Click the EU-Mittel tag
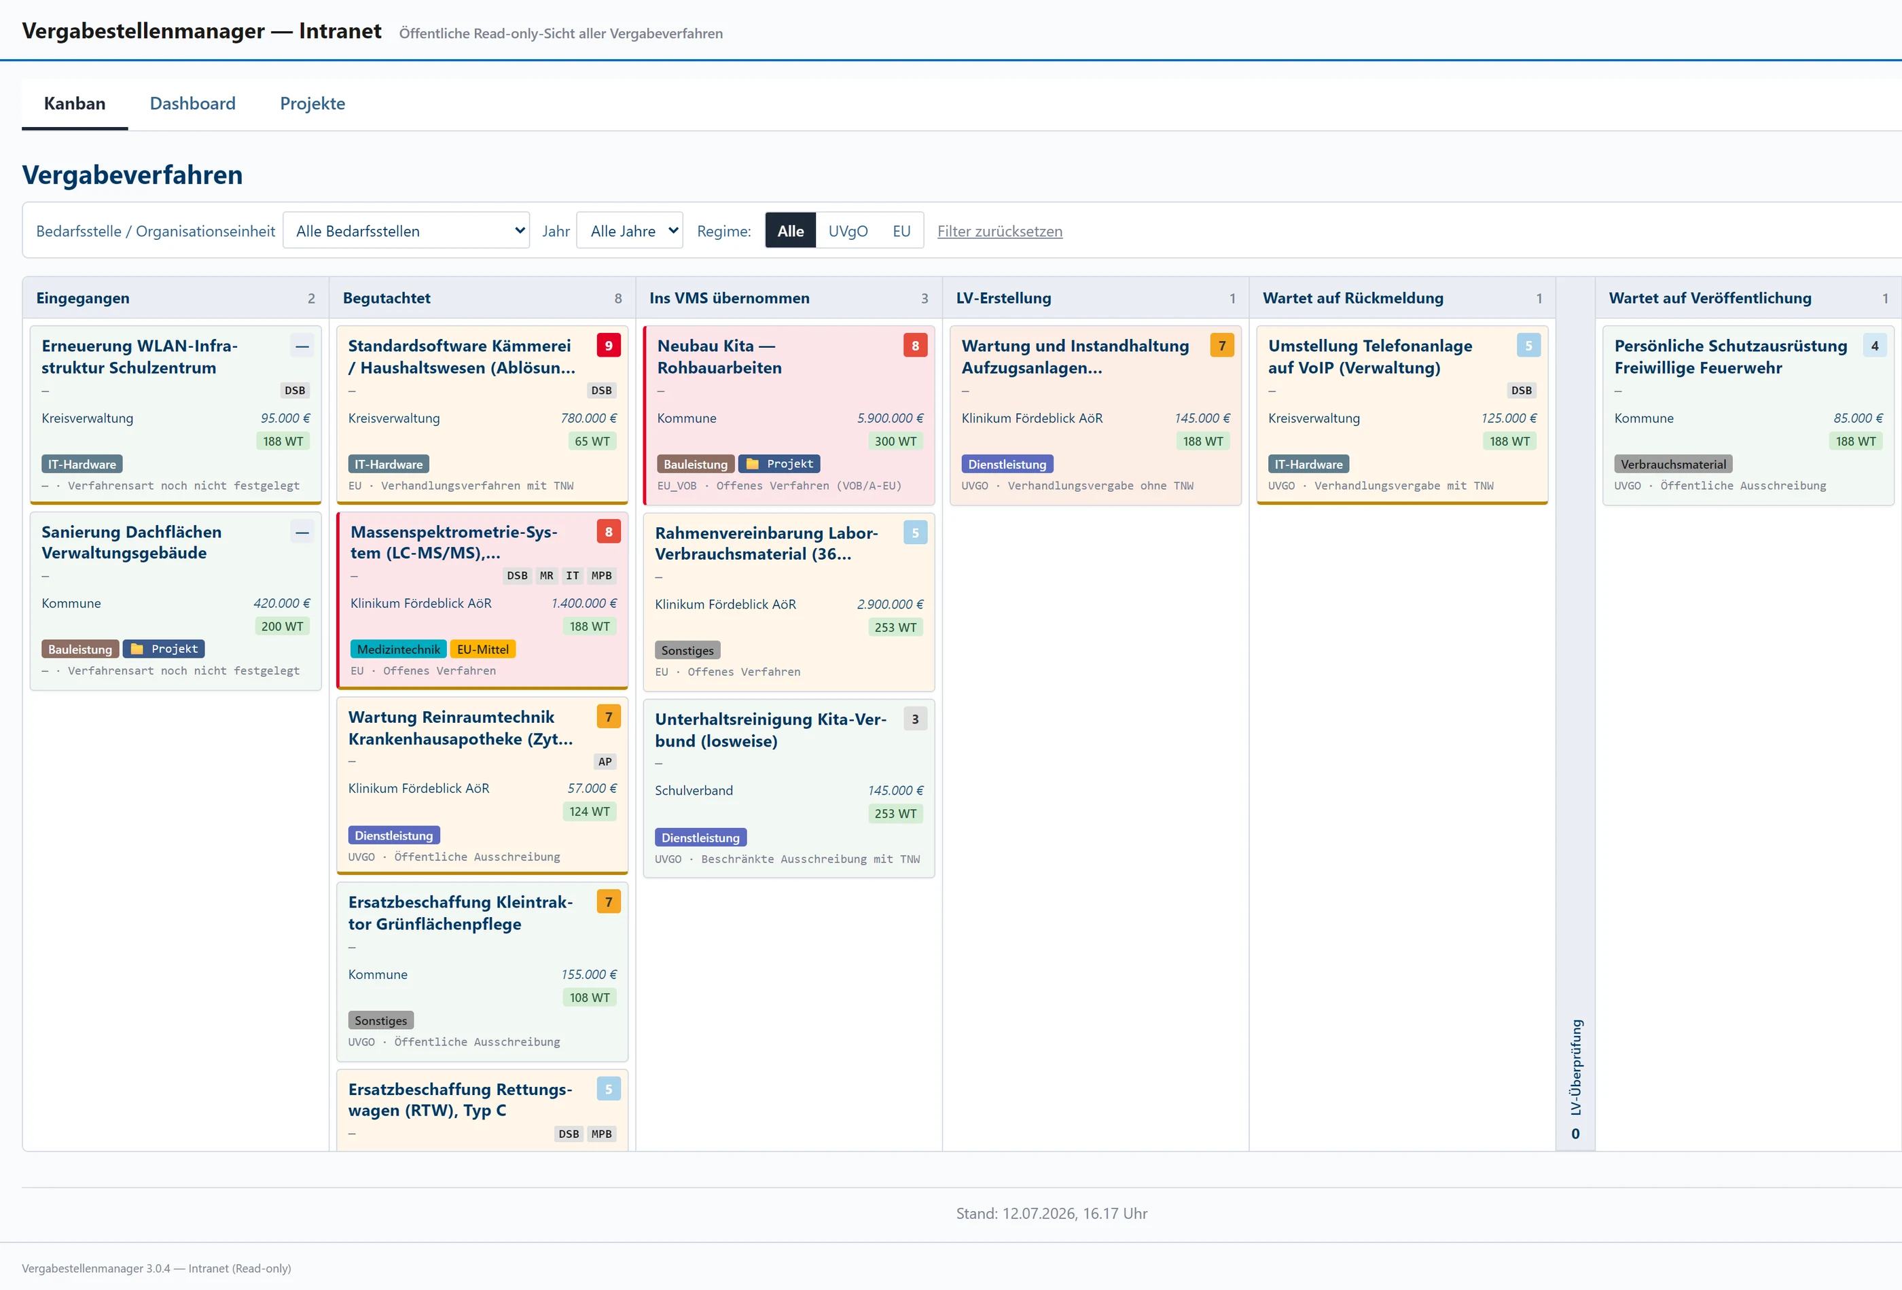 click(x=483, y=649)
